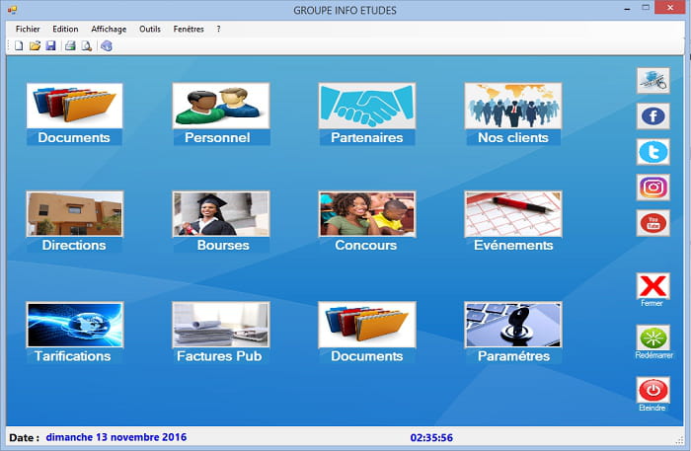Image resolution: width=691 pixels, height=451 pixels.
Task: Open the Tarifications globe tile
Action: point(74,325)
